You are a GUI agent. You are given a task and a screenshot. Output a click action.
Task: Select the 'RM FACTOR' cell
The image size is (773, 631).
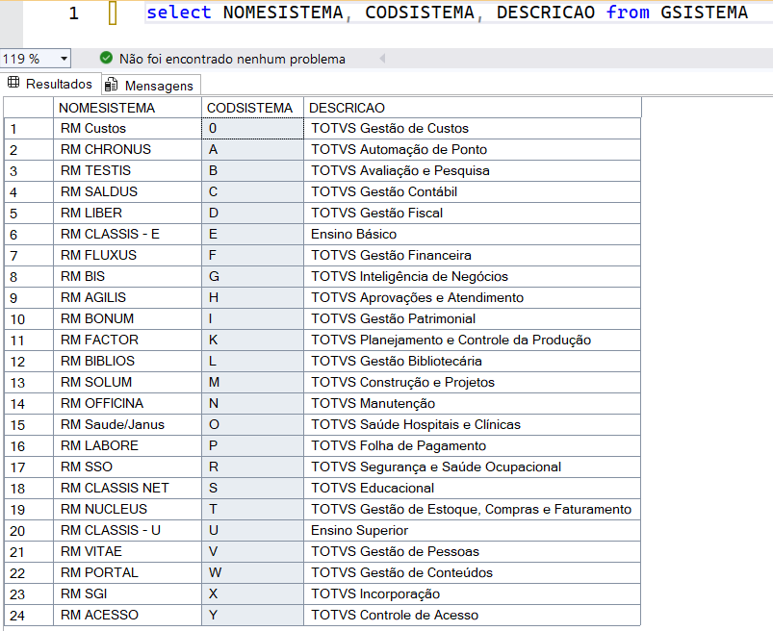click(x=128, y=341)
